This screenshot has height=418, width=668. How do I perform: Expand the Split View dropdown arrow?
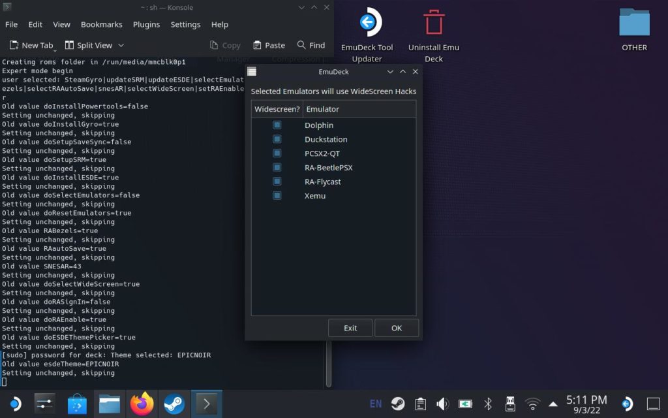(121, 45)
